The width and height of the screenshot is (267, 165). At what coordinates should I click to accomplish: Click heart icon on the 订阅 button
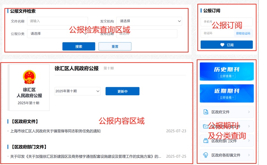pyautogui.click(x=222, y=45)
